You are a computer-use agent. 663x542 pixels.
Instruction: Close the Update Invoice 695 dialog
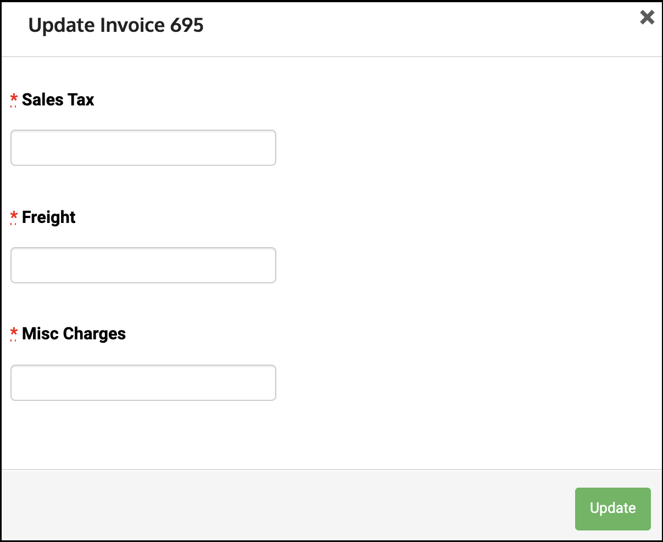(647, 18)
